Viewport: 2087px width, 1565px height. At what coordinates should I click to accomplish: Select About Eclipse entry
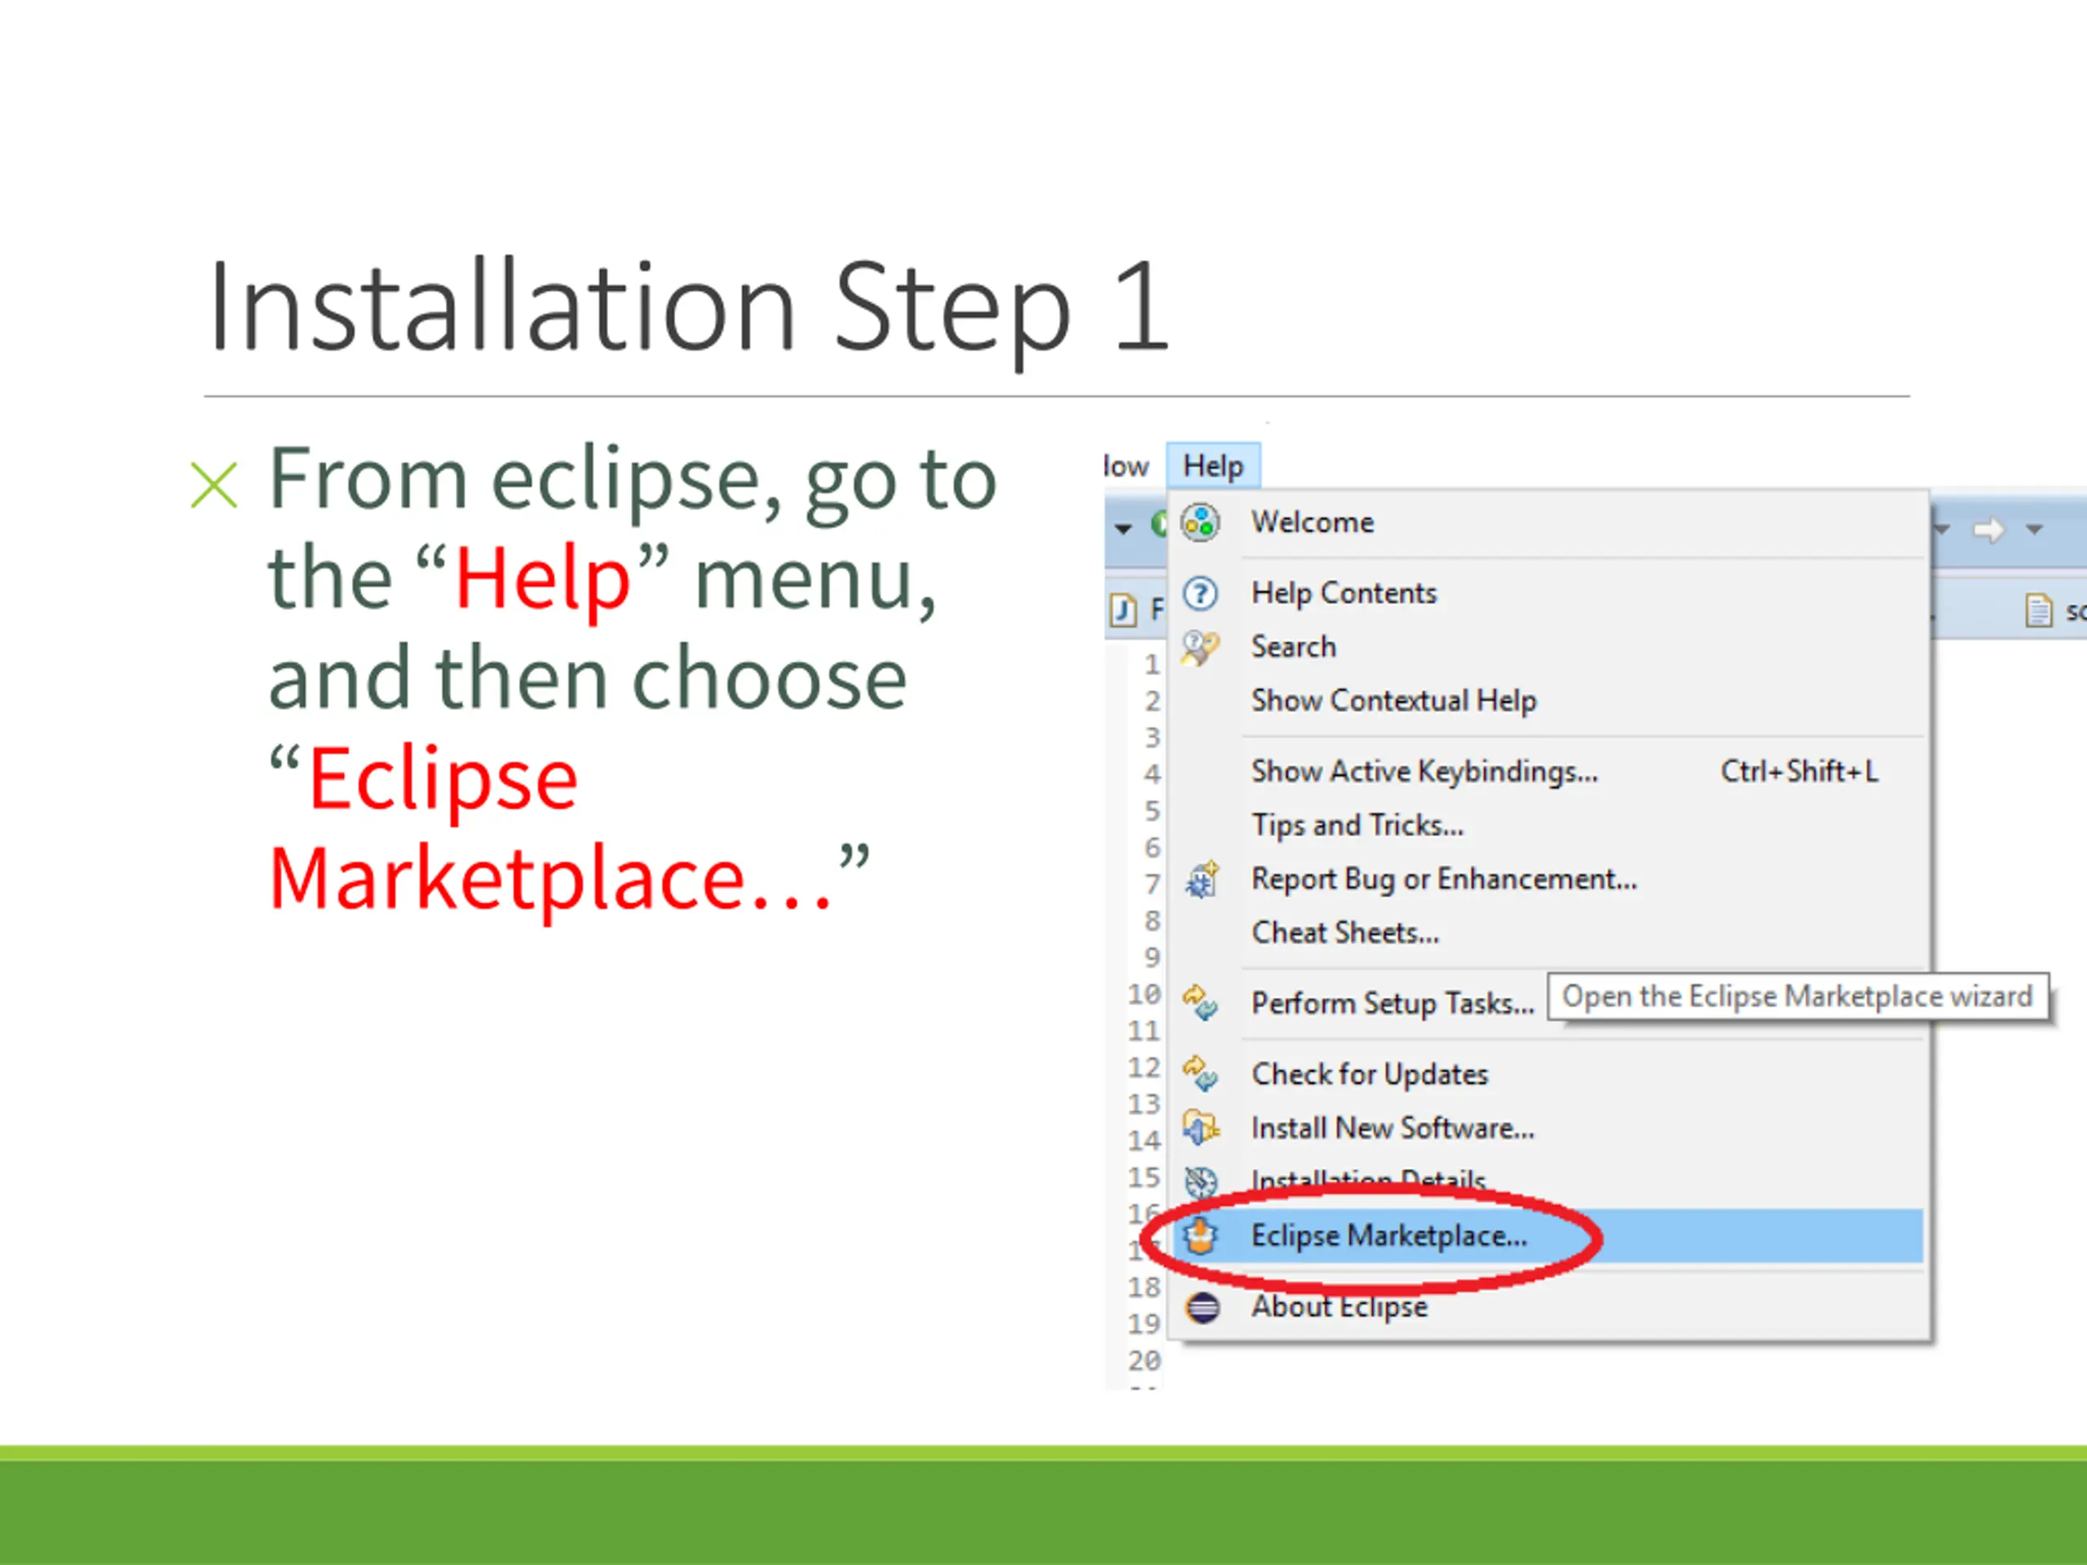click(1547, 1307)
